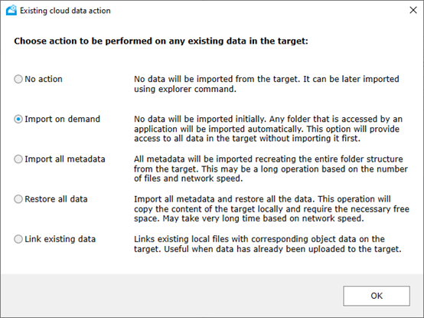Pick the Link existing data radio circle
The height and width of the screenshot is (318, 424).
pyautogui.click(x=18, y=239)
